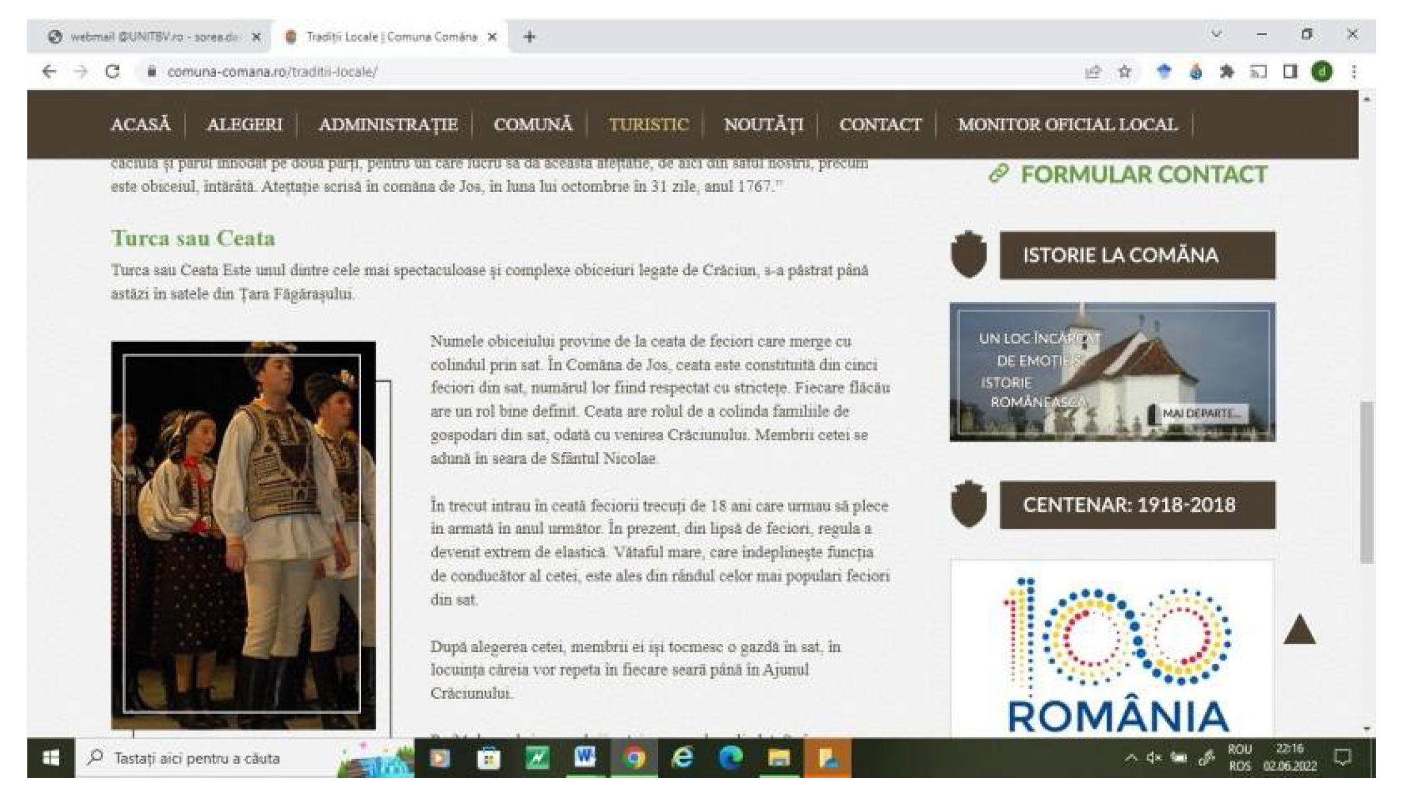Click the share page icon in address bar
Screen dimensions: 1407x811
tap(1093, 72)
